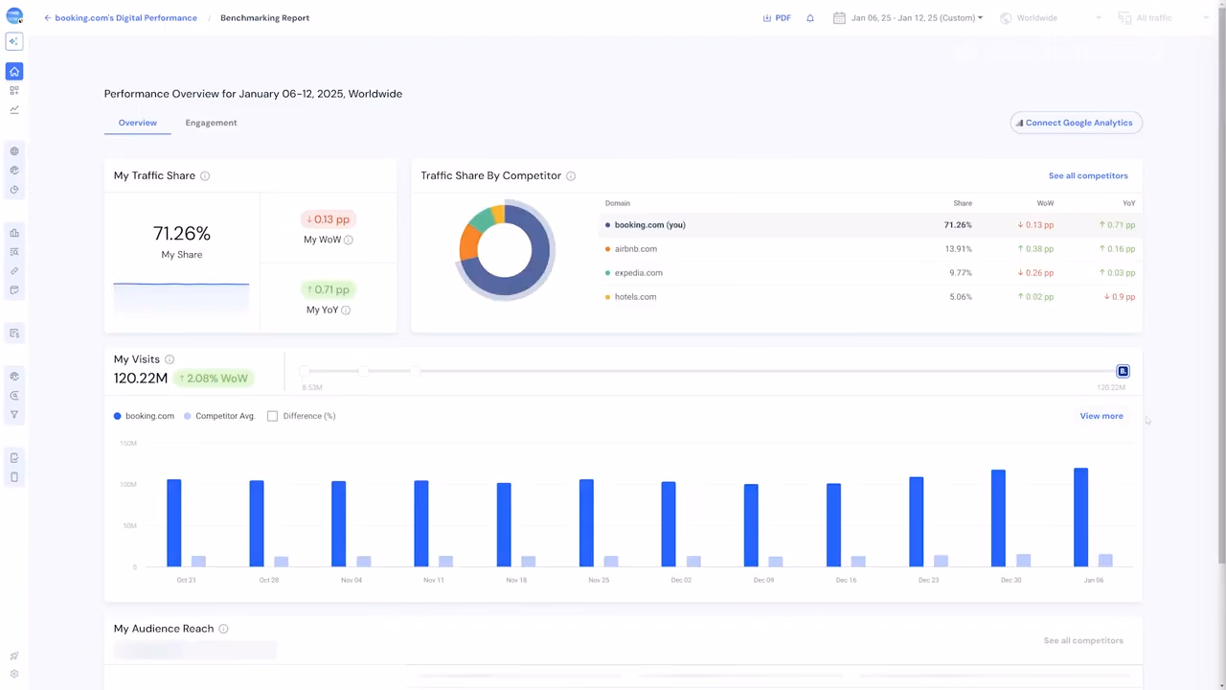Viewport: 1226px width, 690px height.
Task: Click the first globe icon in sidebar
Action: [x=14, y=151]
